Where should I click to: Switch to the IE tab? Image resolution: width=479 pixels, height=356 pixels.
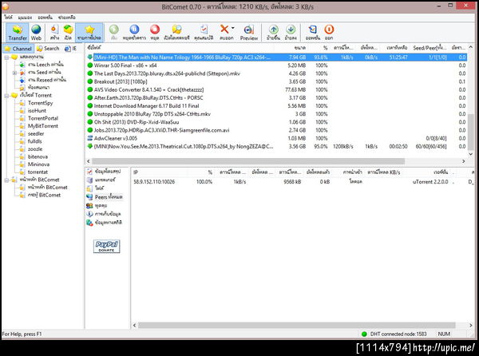pyautogui.click(x=70, y=49)
